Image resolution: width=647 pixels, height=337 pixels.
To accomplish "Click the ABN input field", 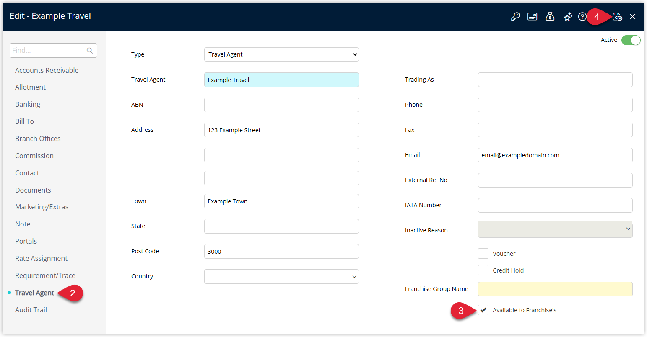I will [281, 105].
